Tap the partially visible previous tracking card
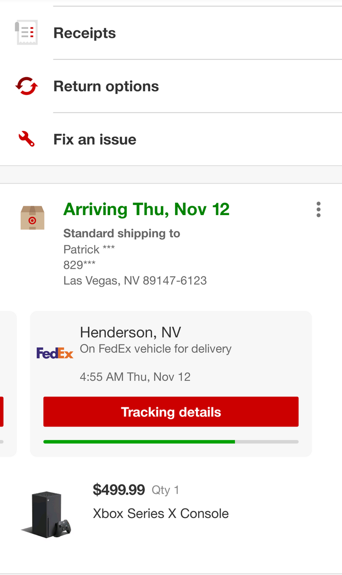This screenshot has height=575, width=342. click(x=7, y=383)
